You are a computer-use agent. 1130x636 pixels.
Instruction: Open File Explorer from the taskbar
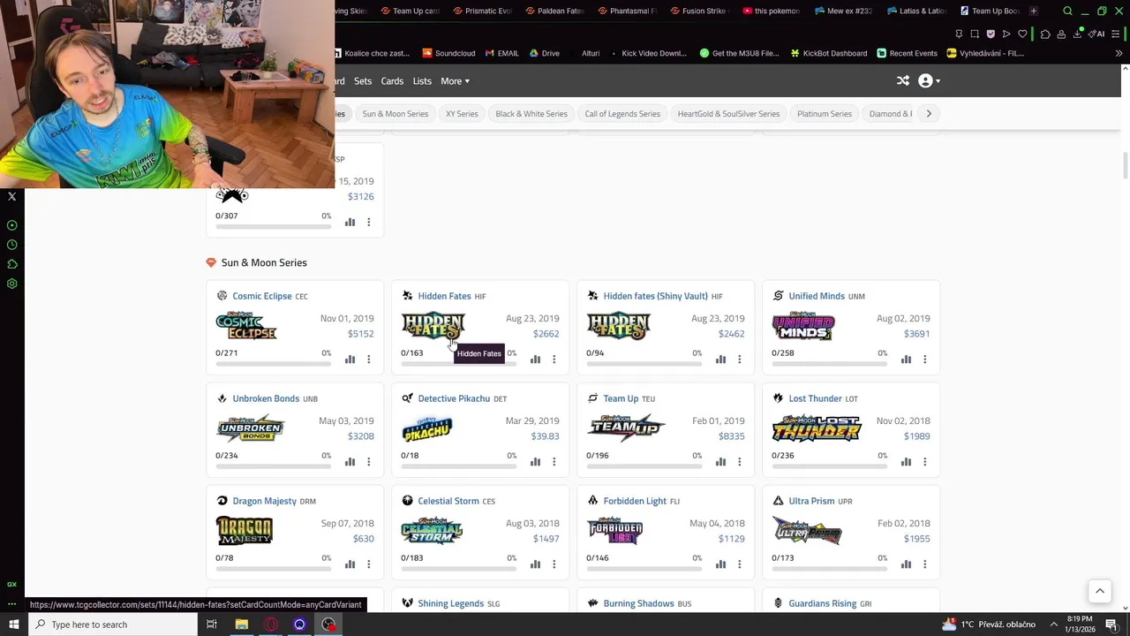click(242, 625)
